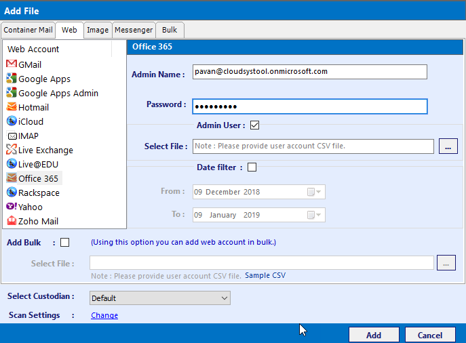This screenshot has width=466, height=343.
Task: Choose Zoho Mail list entry
Action: tap(39, 221)
